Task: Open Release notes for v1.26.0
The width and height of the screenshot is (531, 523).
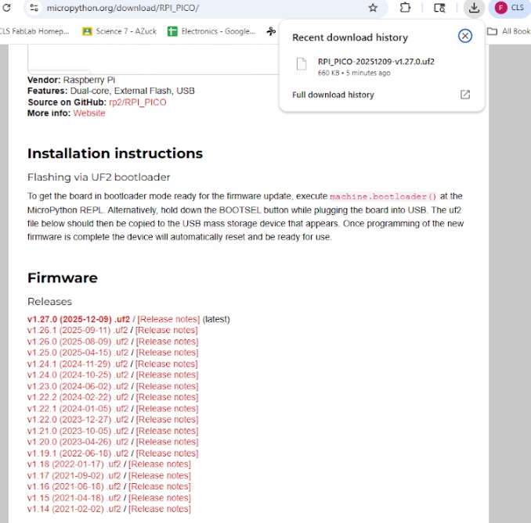Action: tap(168, 342)
